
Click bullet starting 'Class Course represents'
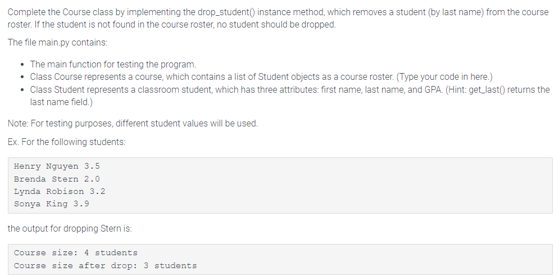pyautogui.click(x=261, y=77)
